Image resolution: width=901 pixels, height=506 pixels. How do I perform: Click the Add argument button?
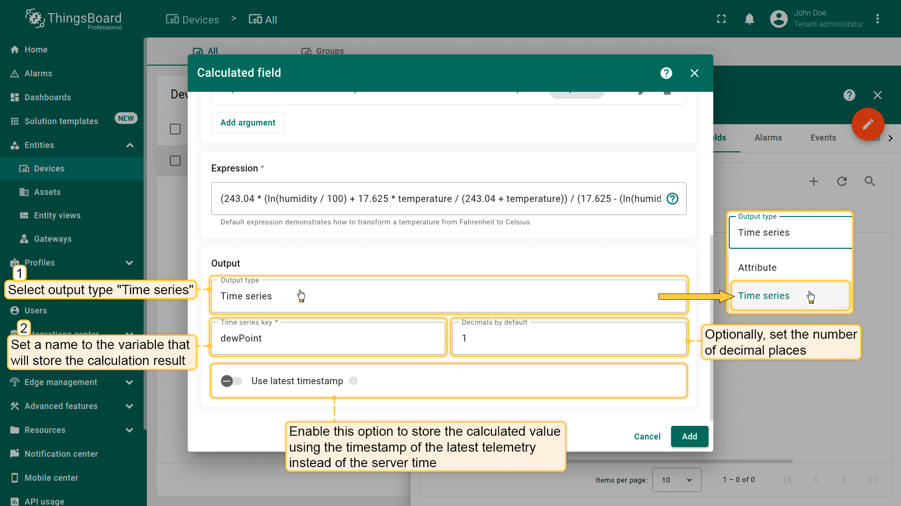point(248,123)
